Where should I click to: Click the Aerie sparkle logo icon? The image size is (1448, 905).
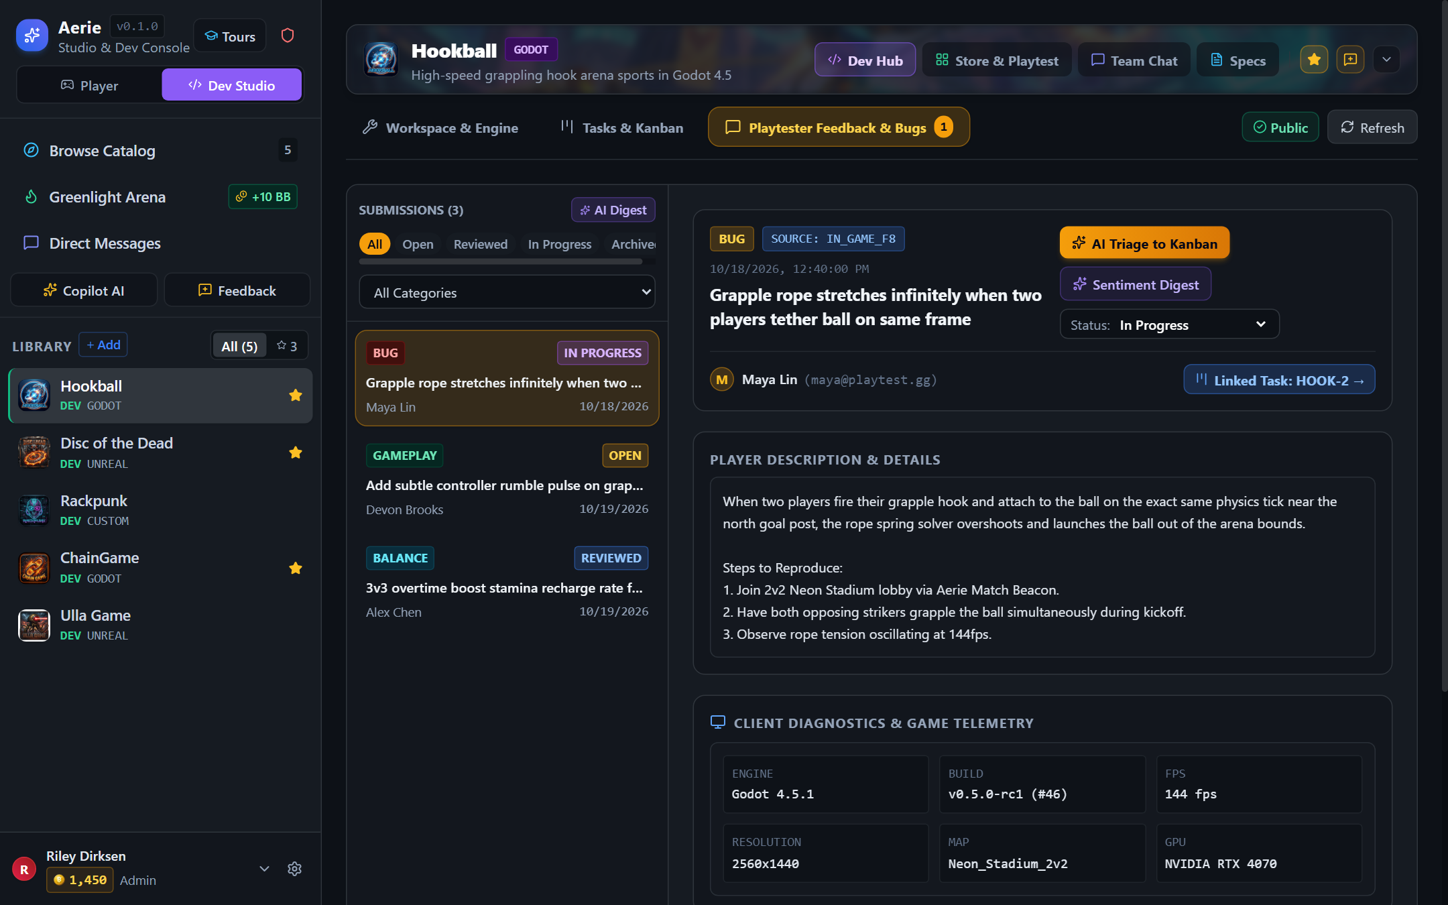pos(32,36)
